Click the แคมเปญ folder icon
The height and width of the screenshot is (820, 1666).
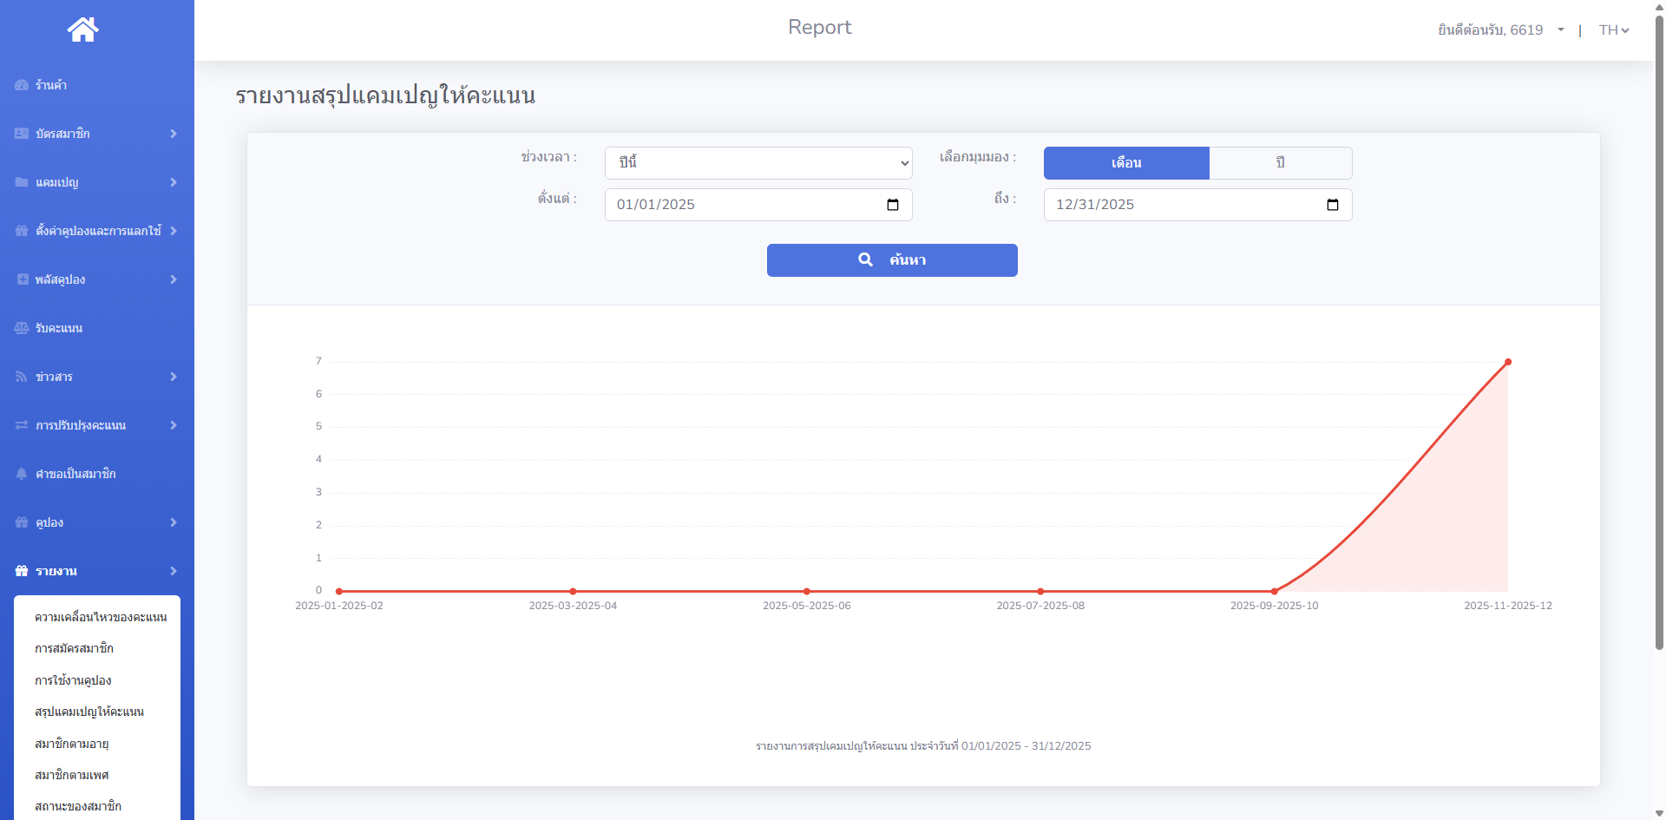pyautogui.click(x=22, y=182)
